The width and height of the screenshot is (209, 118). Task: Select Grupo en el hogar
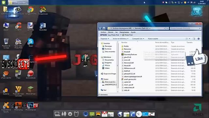pos(108,74)
